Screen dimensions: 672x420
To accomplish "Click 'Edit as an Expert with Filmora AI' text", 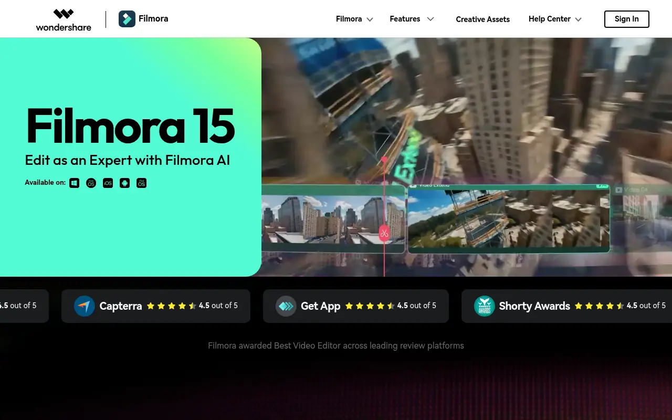I will (x=128, y=160).
